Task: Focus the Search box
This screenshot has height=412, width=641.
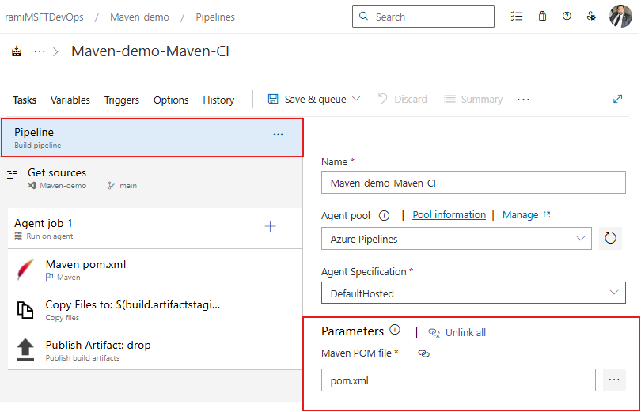Action: click(x=423, y=17)
